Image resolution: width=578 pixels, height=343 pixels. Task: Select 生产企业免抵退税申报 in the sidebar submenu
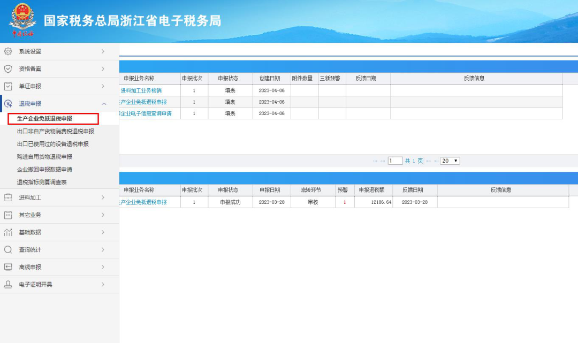coord(44,119)
